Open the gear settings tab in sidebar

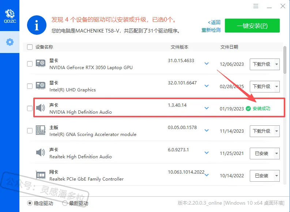10,42
